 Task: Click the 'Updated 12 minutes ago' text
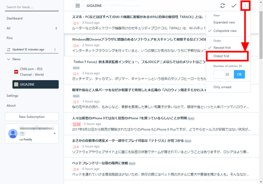coord(28,50)
